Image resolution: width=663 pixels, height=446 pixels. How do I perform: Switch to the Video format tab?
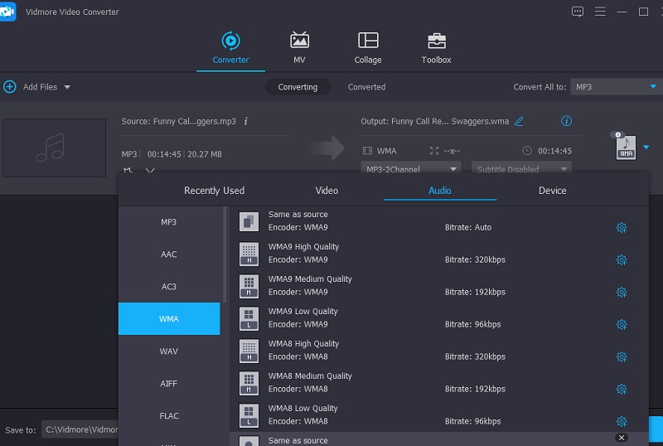click(x=327, y=191)
